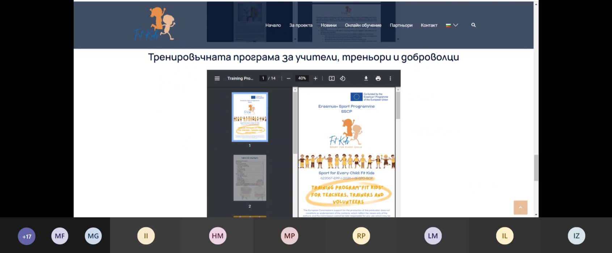Select participant avatar II

(x=146, y=236)
